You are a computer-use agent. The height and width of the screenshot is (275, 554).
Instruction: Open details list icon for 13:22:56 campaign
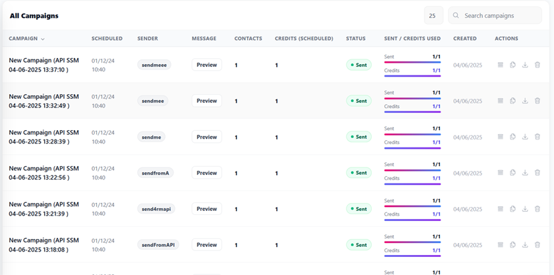(501, 172)
